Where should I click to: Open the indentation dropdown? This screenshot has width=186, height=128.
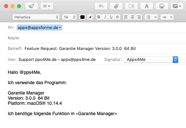pos(167,17)
